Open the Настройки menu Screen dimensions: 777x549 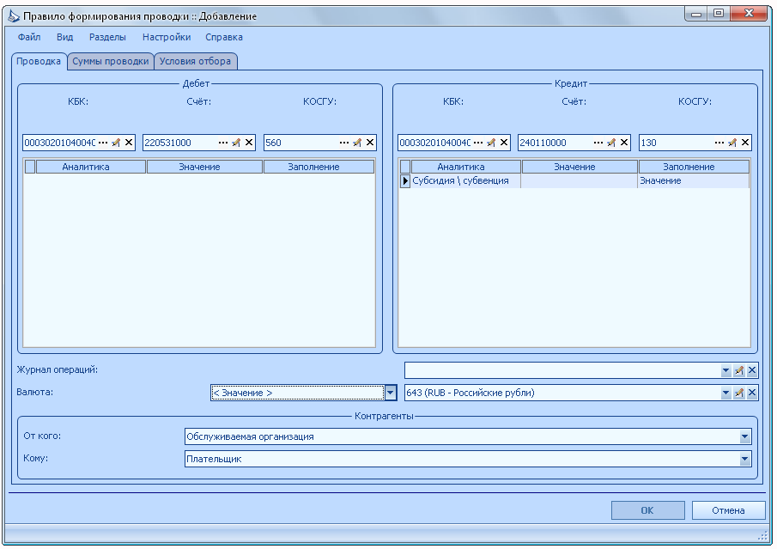(167, 37)
